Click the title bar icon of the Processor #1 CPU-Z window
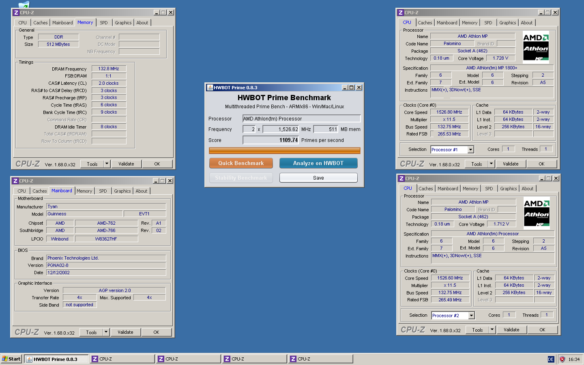This screenshot has height=365, width=584. (400, 13)
